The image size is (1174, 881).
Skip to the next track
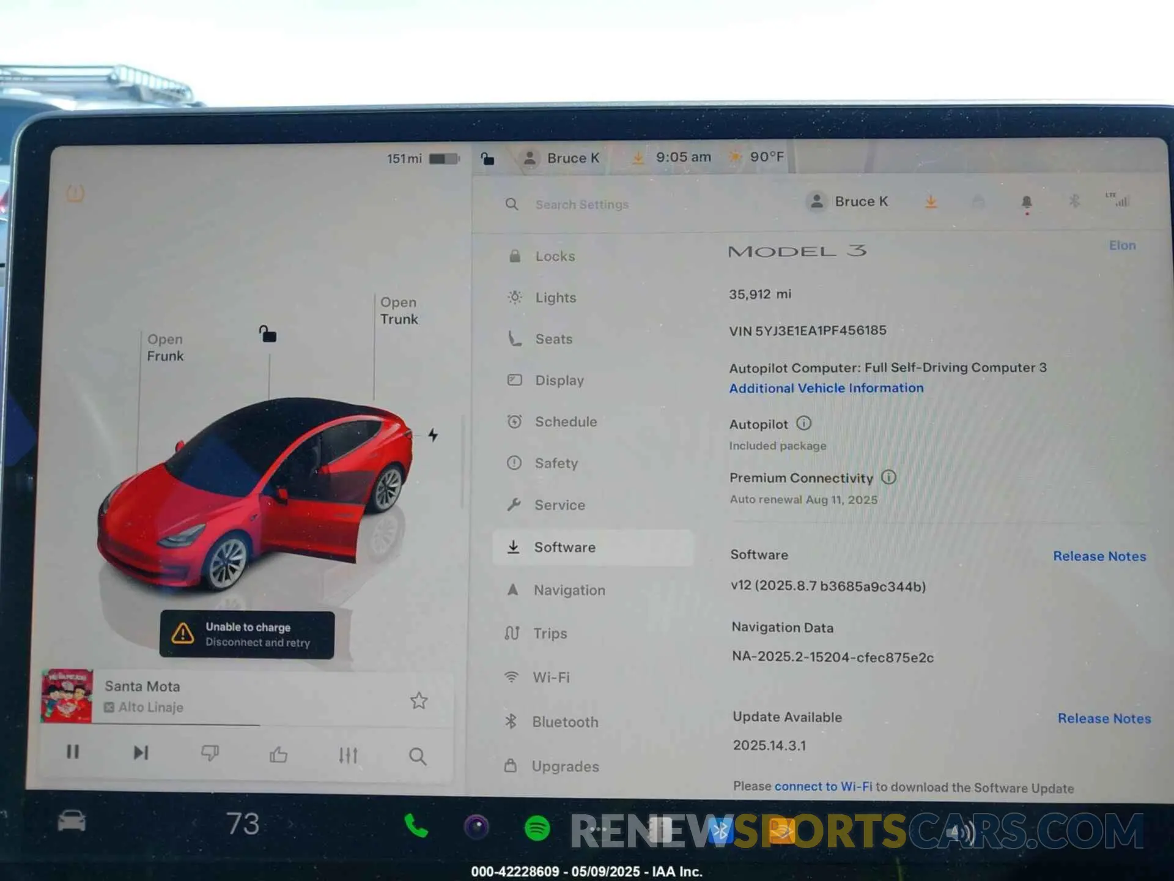pyautogui.click(x=141, y=753)
